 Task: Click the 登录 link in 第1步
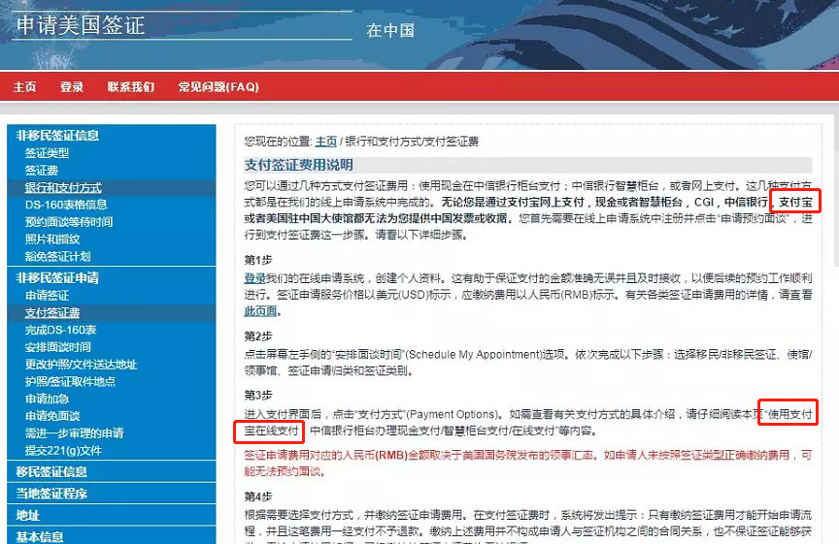coord(254,278)
